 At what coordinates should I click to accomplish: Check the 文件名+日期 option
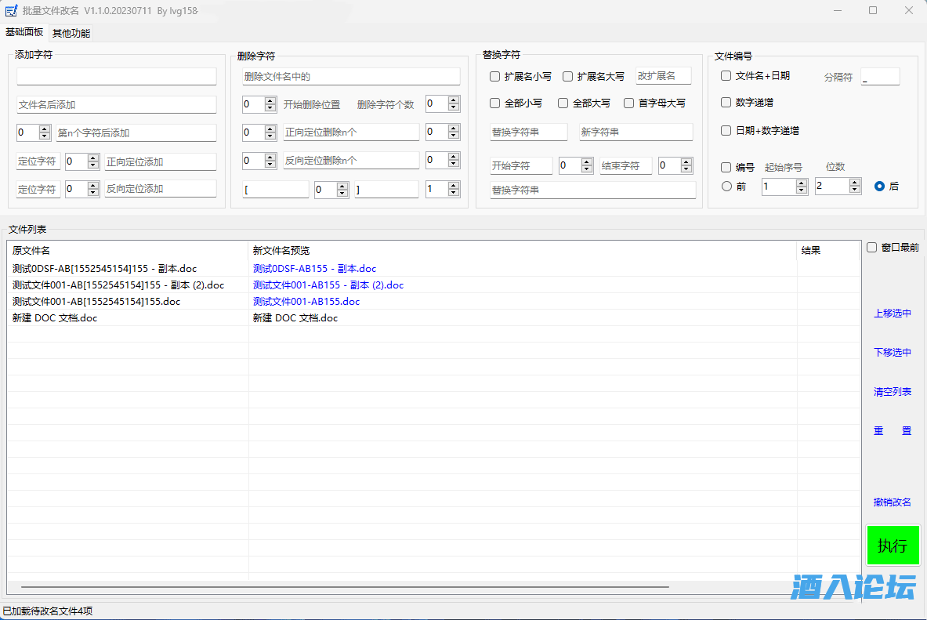(726, 76)
